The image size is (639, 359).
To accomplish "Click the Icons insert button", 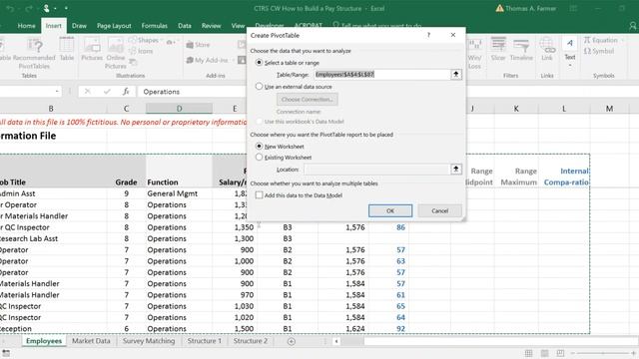I will click(x=141, y=51).
